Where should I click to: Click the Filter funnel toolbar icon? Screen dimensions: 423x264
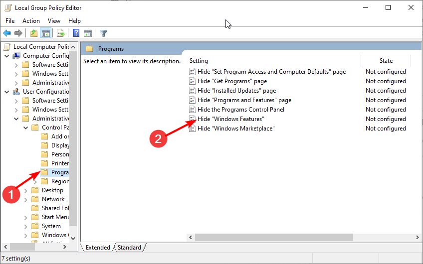click(x=103, y=33)
